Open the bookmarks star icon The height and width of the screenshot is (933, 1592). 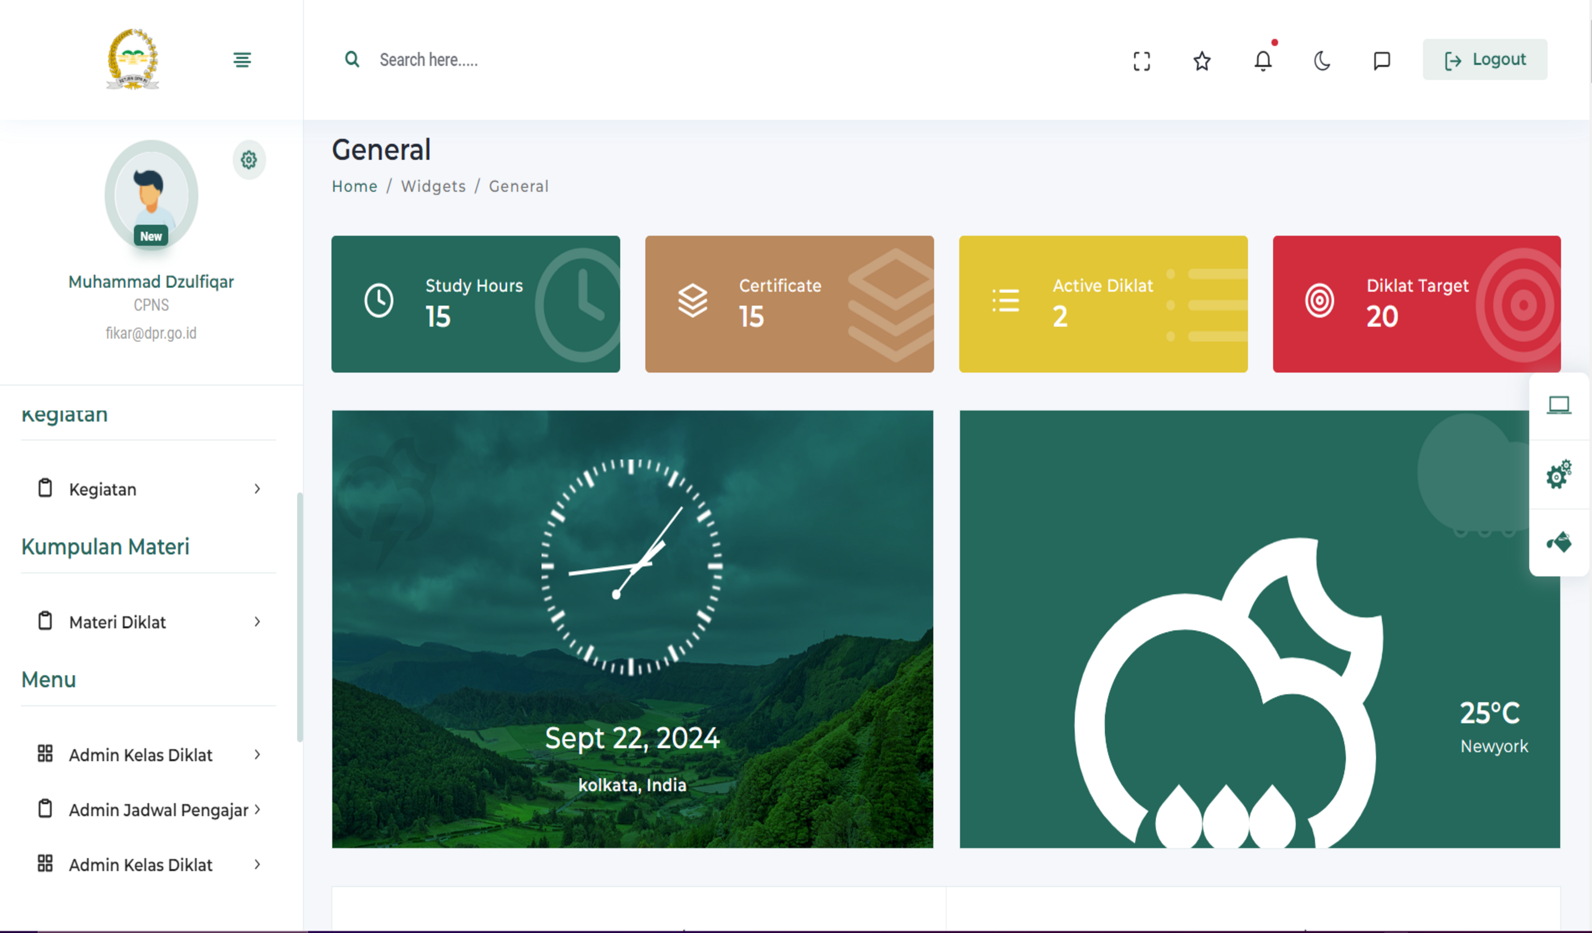tap(1201, 61)
